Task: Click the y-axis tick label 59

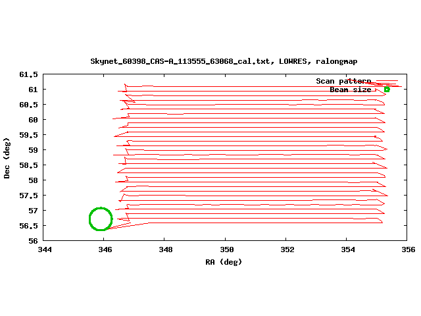Action: coord(34,150)
